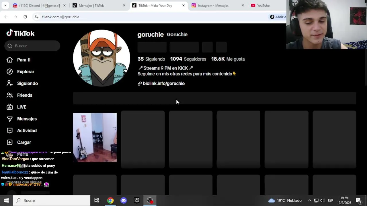Click the person icon next to Siguiendo

click(x=10, y=83)
